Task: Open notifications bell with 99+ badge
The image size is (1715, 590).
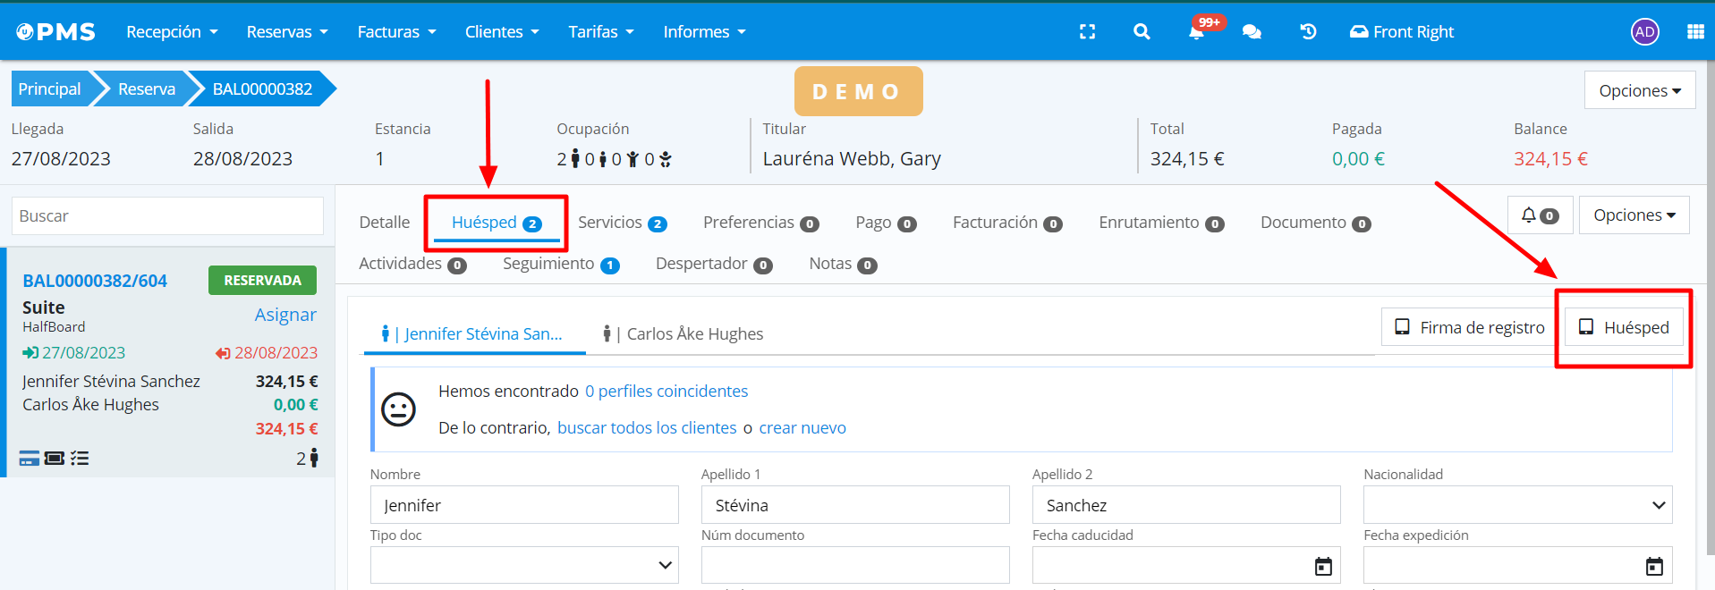Action: [1196, 32]
